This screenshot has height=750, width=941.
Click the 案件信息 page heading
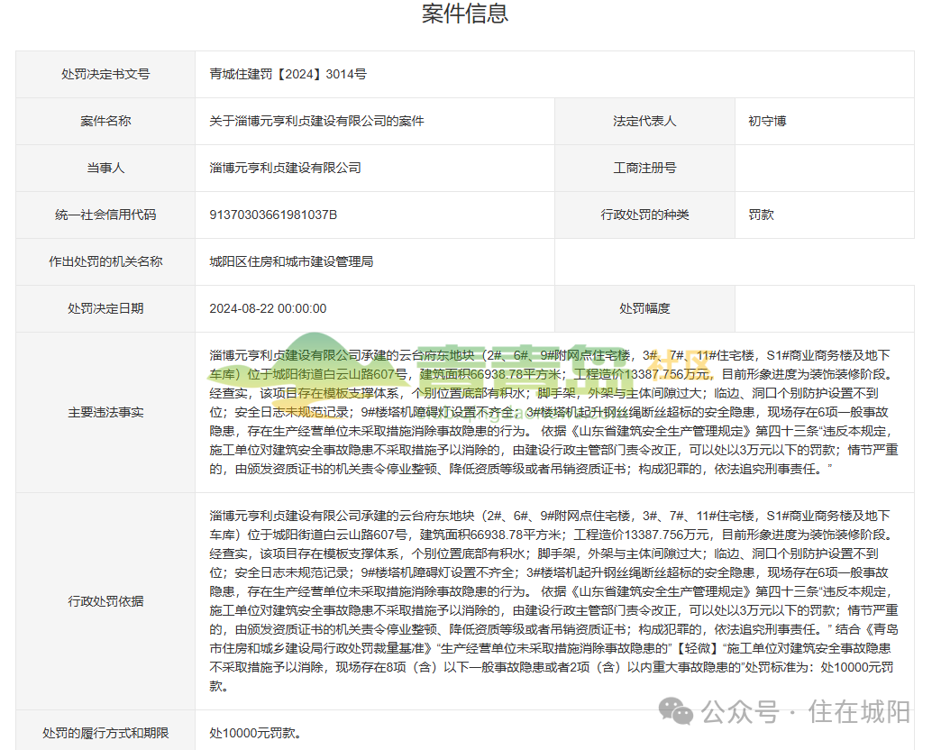pyautogui.click(x=464, y=14)
